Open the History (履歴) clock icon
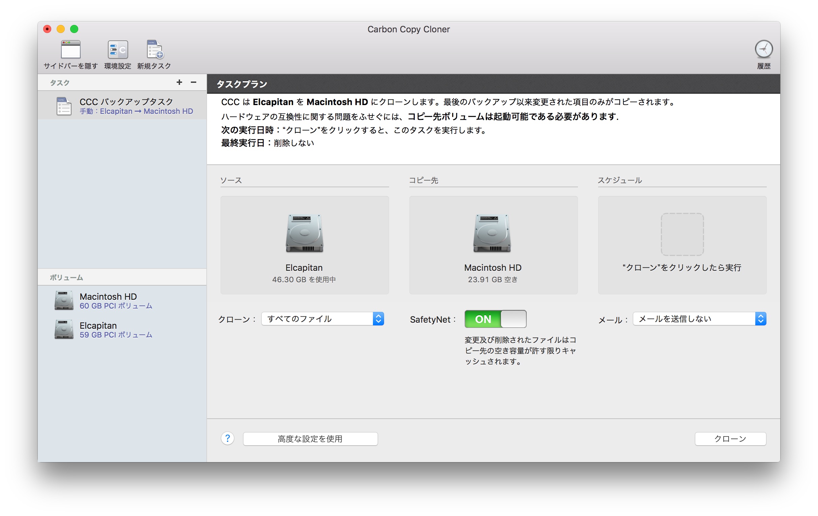Viewport: 818px width, 516px height. (763, 49)
